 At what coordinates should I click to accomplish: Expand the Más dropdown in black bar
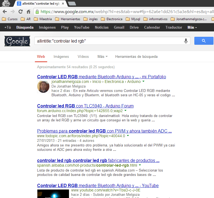point(192,27)
